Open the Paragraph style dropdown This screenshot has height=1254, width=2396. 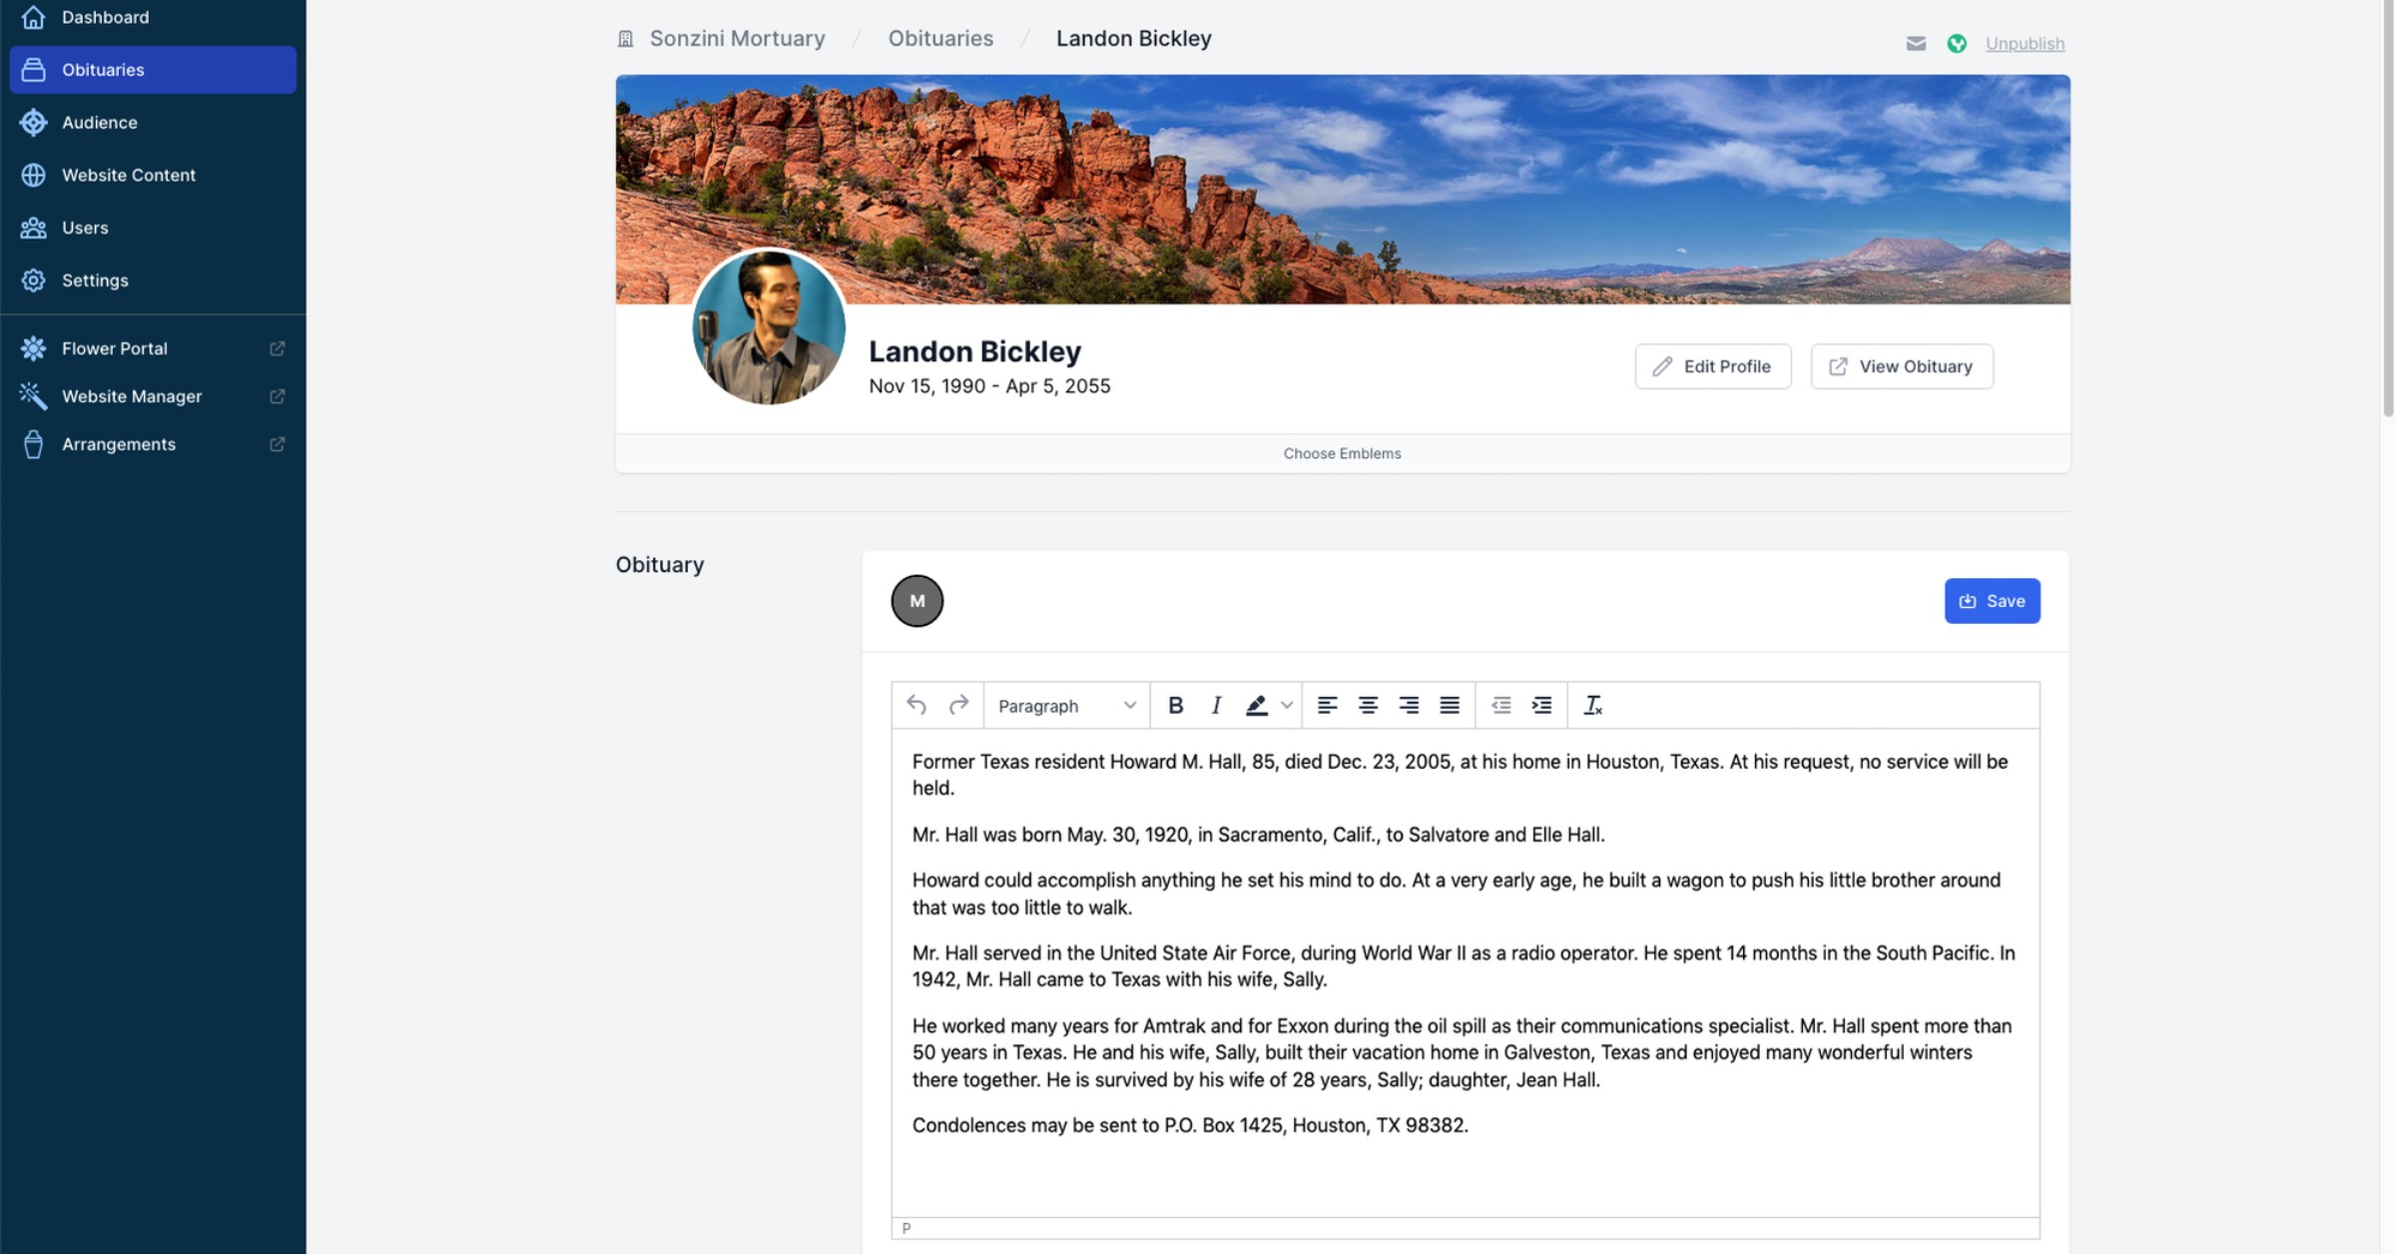(1066, 706)
